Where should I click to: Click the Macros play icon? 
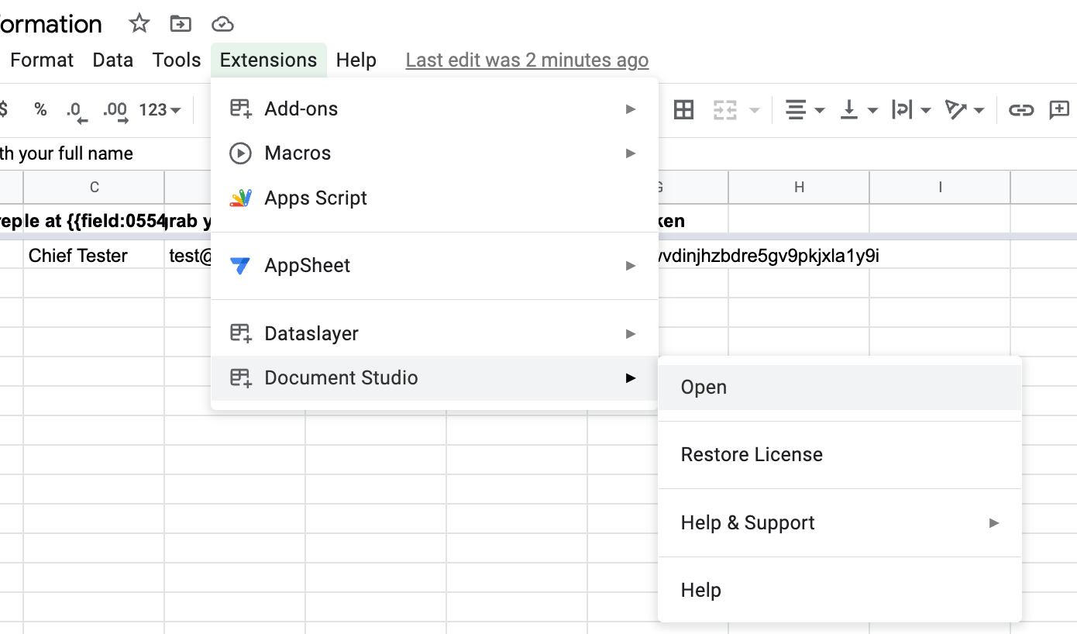[x=241, y=153]
